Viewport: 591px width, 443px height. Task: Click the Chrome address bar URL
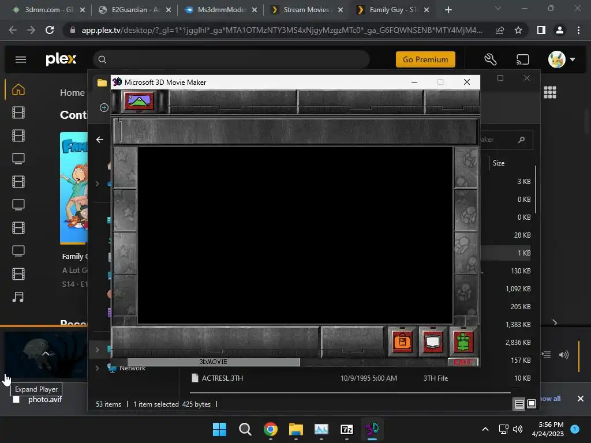coord(282,30)
